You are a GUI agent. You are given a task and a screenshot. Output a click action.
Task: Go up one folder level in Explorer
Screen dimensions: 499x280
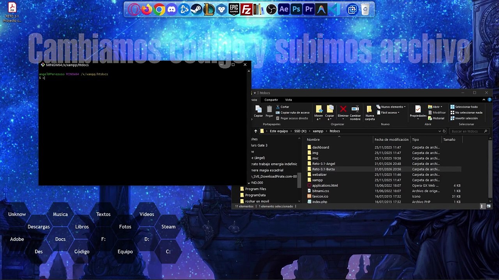[x=256, y=131]
